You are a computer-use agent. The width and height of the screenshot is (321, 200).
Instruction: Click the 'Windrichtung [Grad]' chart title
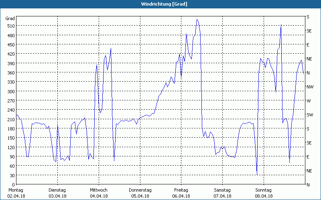click(x=164, y=4)
